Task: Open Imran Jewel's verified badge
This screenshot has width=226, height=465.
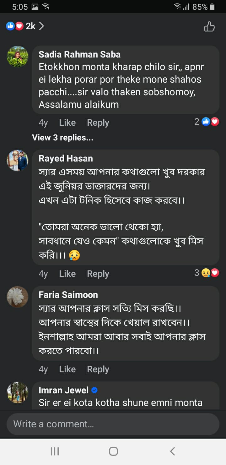Action: click(x=94, y=390)
